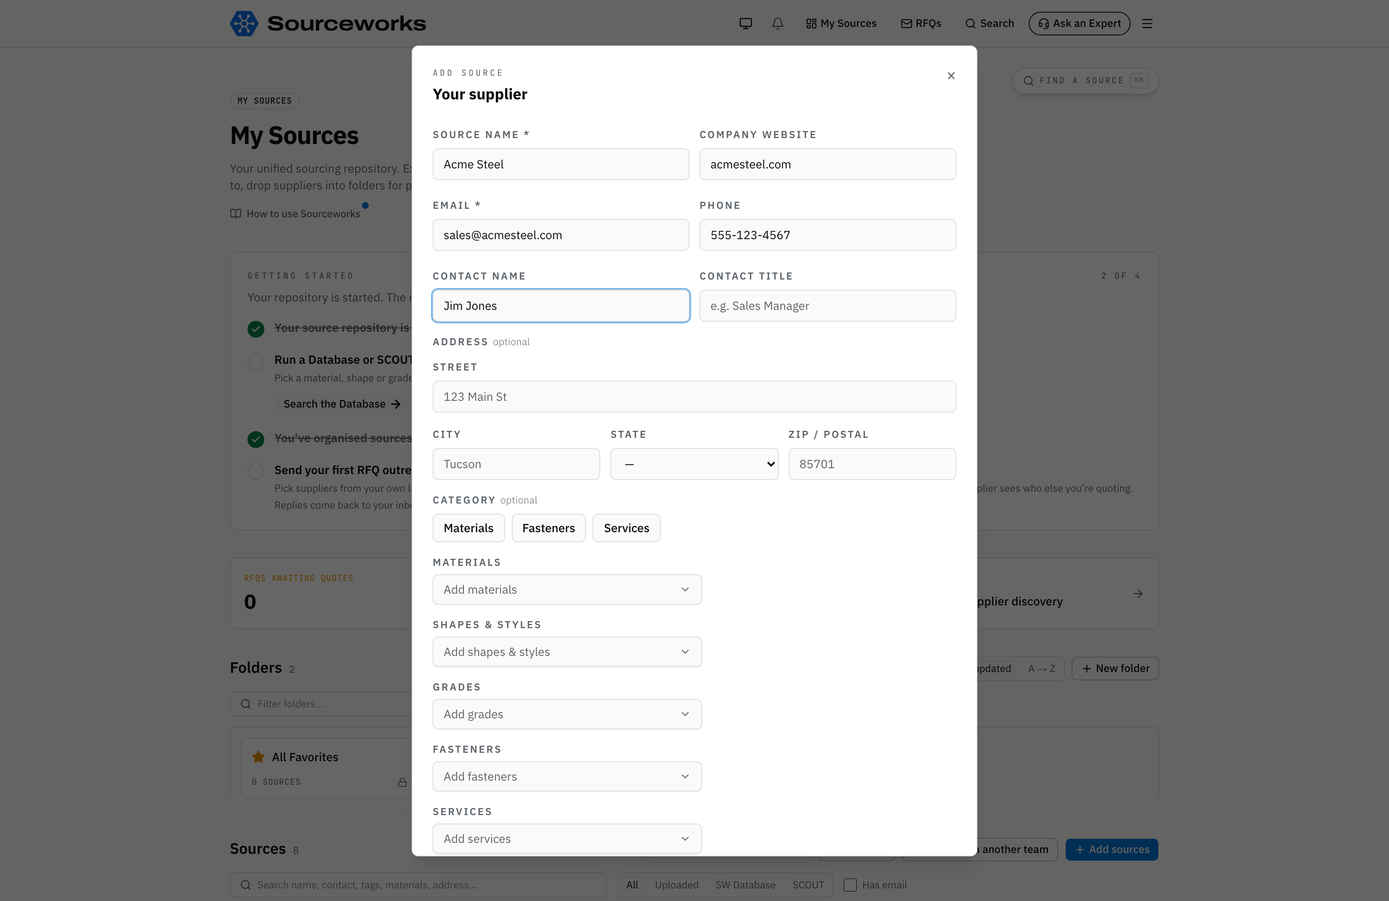
Task: Click the book icon beside How to use Sourceworks
Action: tap(235, 214)
